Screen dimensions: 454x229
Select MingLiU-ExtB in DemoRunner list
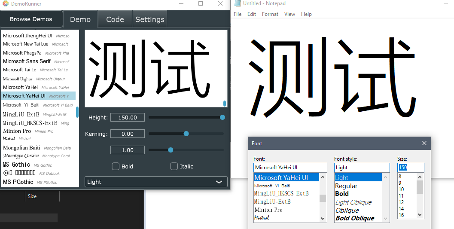[40, 114]
